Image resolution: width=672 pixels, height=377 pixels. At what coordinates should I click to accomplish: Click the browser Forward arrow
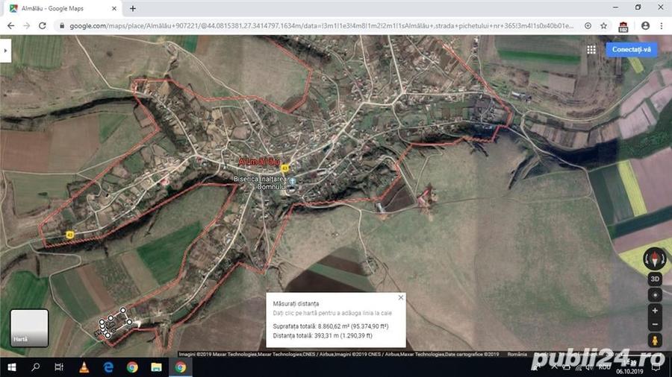click(27, 25)
